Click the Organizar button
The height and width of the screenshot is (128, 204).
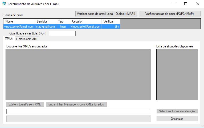tap(177, 118)
